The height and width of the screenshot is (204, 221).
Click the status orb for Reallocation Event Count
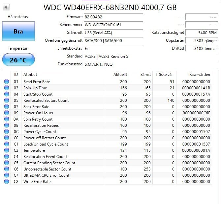(x=7, y=157)
